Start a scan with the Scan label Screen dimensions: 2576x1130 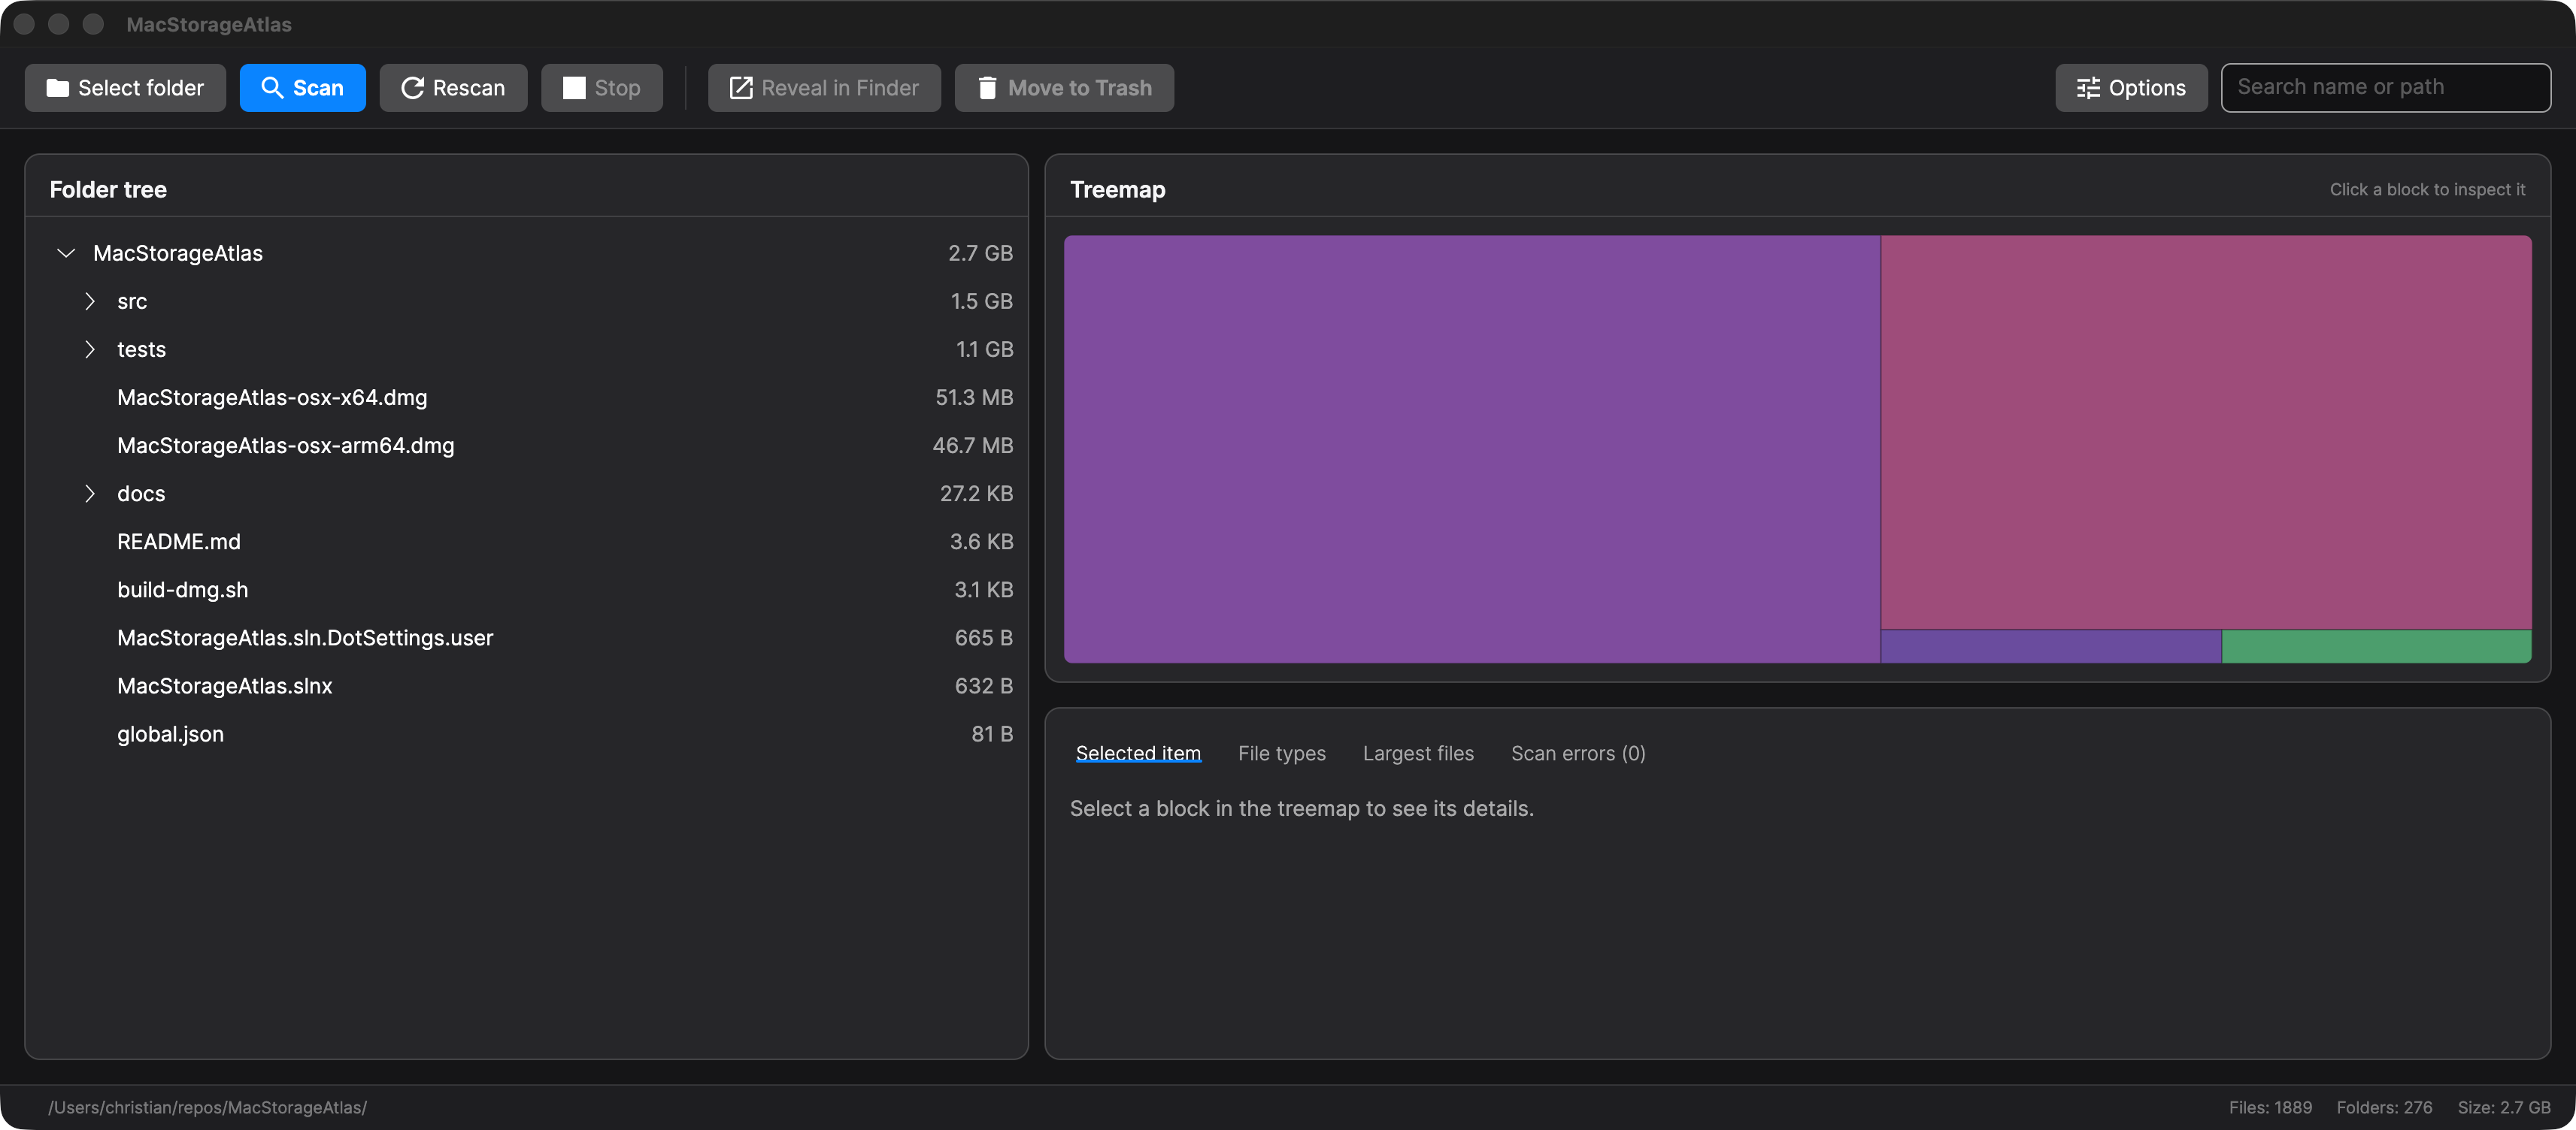pos(318,88)
